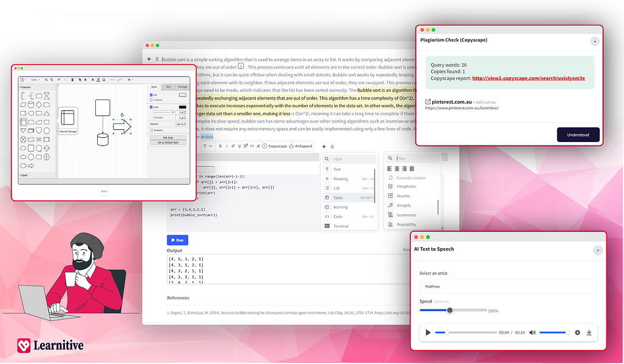Justify text in the AI tools menu
Viewport: 624px width, 364px height.
point(412,169)
